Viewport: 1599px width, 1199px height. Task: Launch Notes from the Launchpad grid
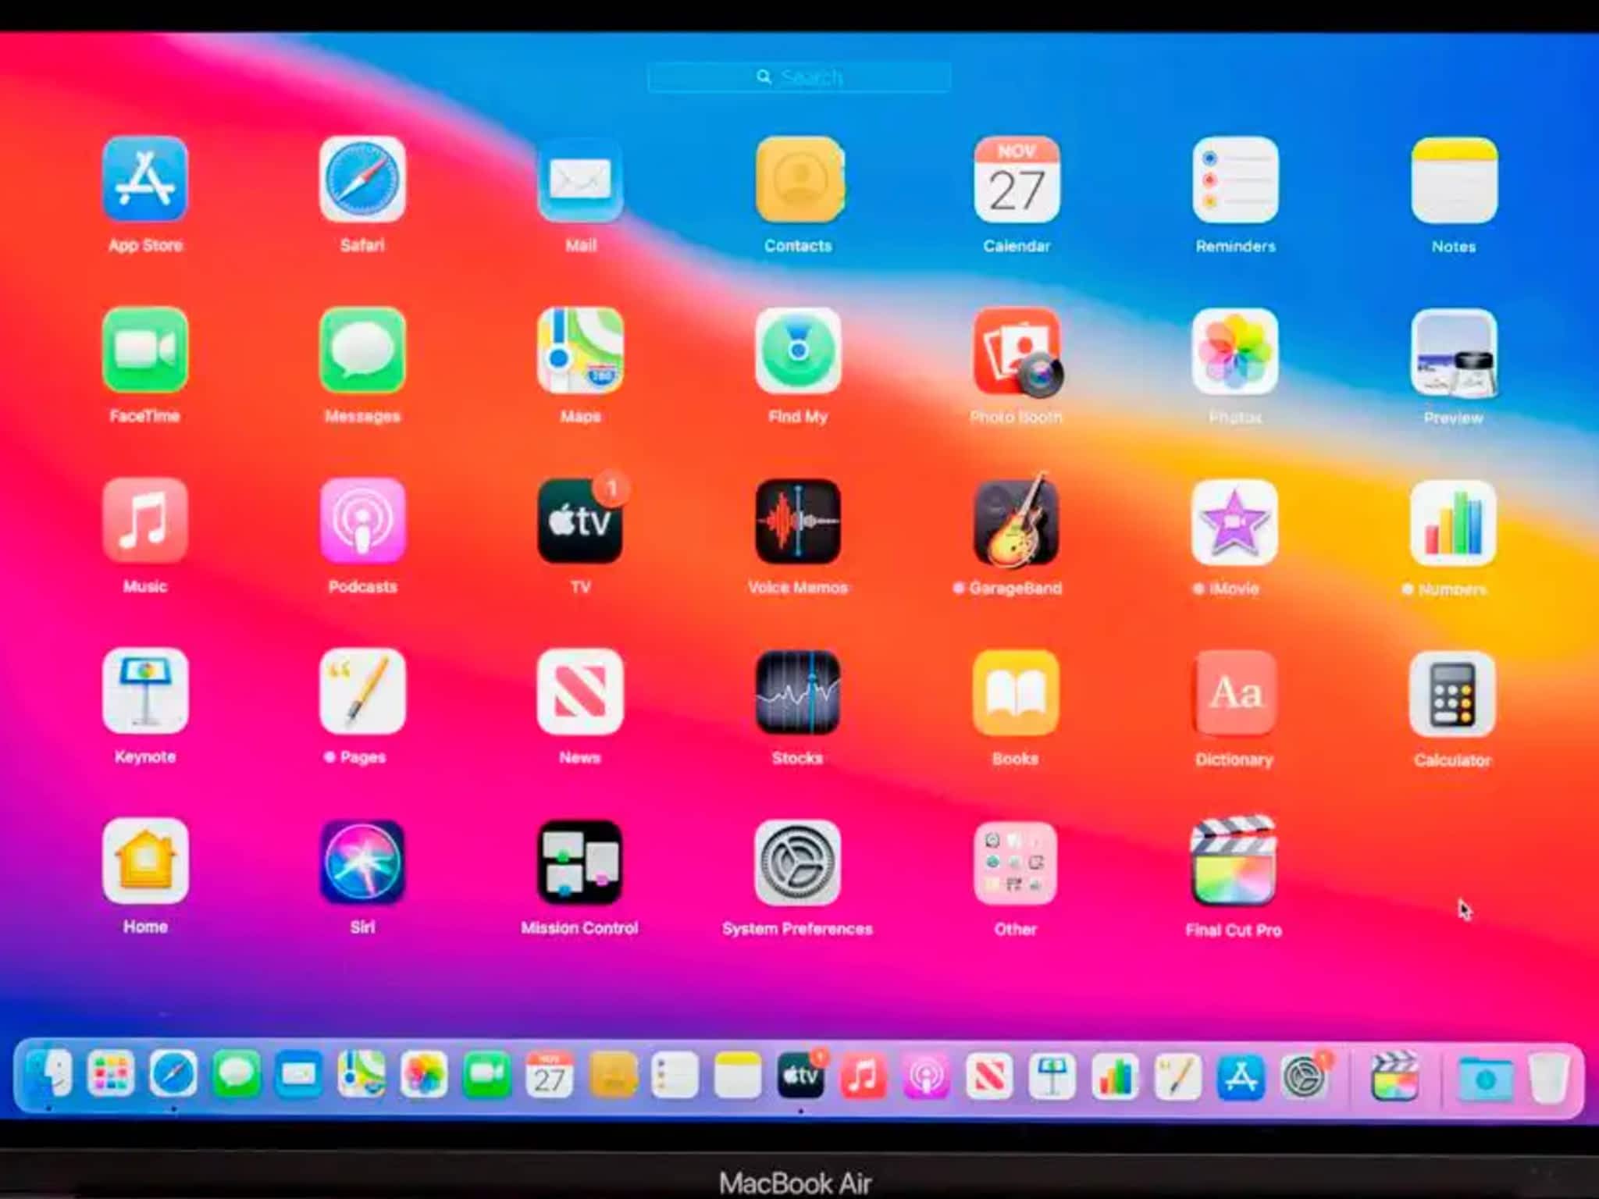1454,180
